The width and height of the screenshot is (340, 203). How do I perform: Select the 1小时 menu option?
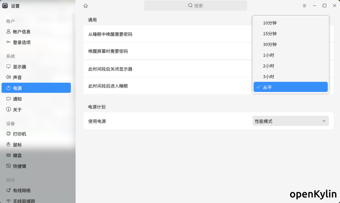290,55
